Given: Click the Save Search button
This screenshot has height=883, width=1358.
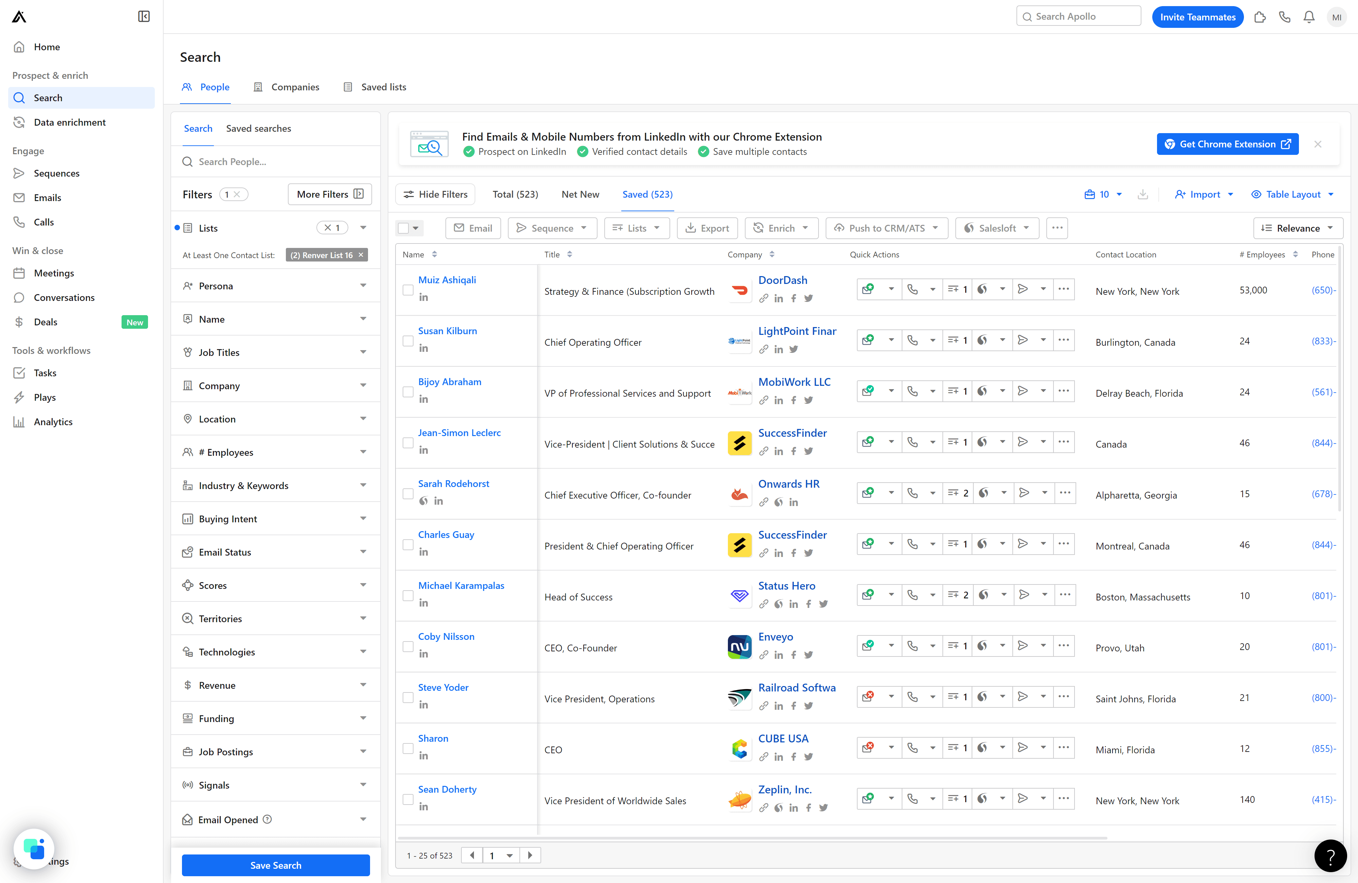Looking at the screenshot, I should 276,866.
